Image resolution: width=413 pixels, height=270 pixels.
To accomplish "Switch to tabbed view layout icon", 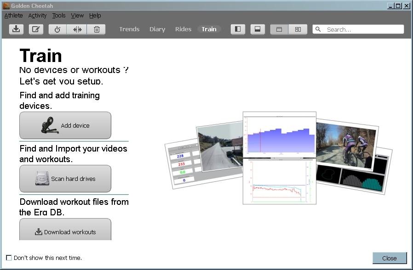I will 279,29.
